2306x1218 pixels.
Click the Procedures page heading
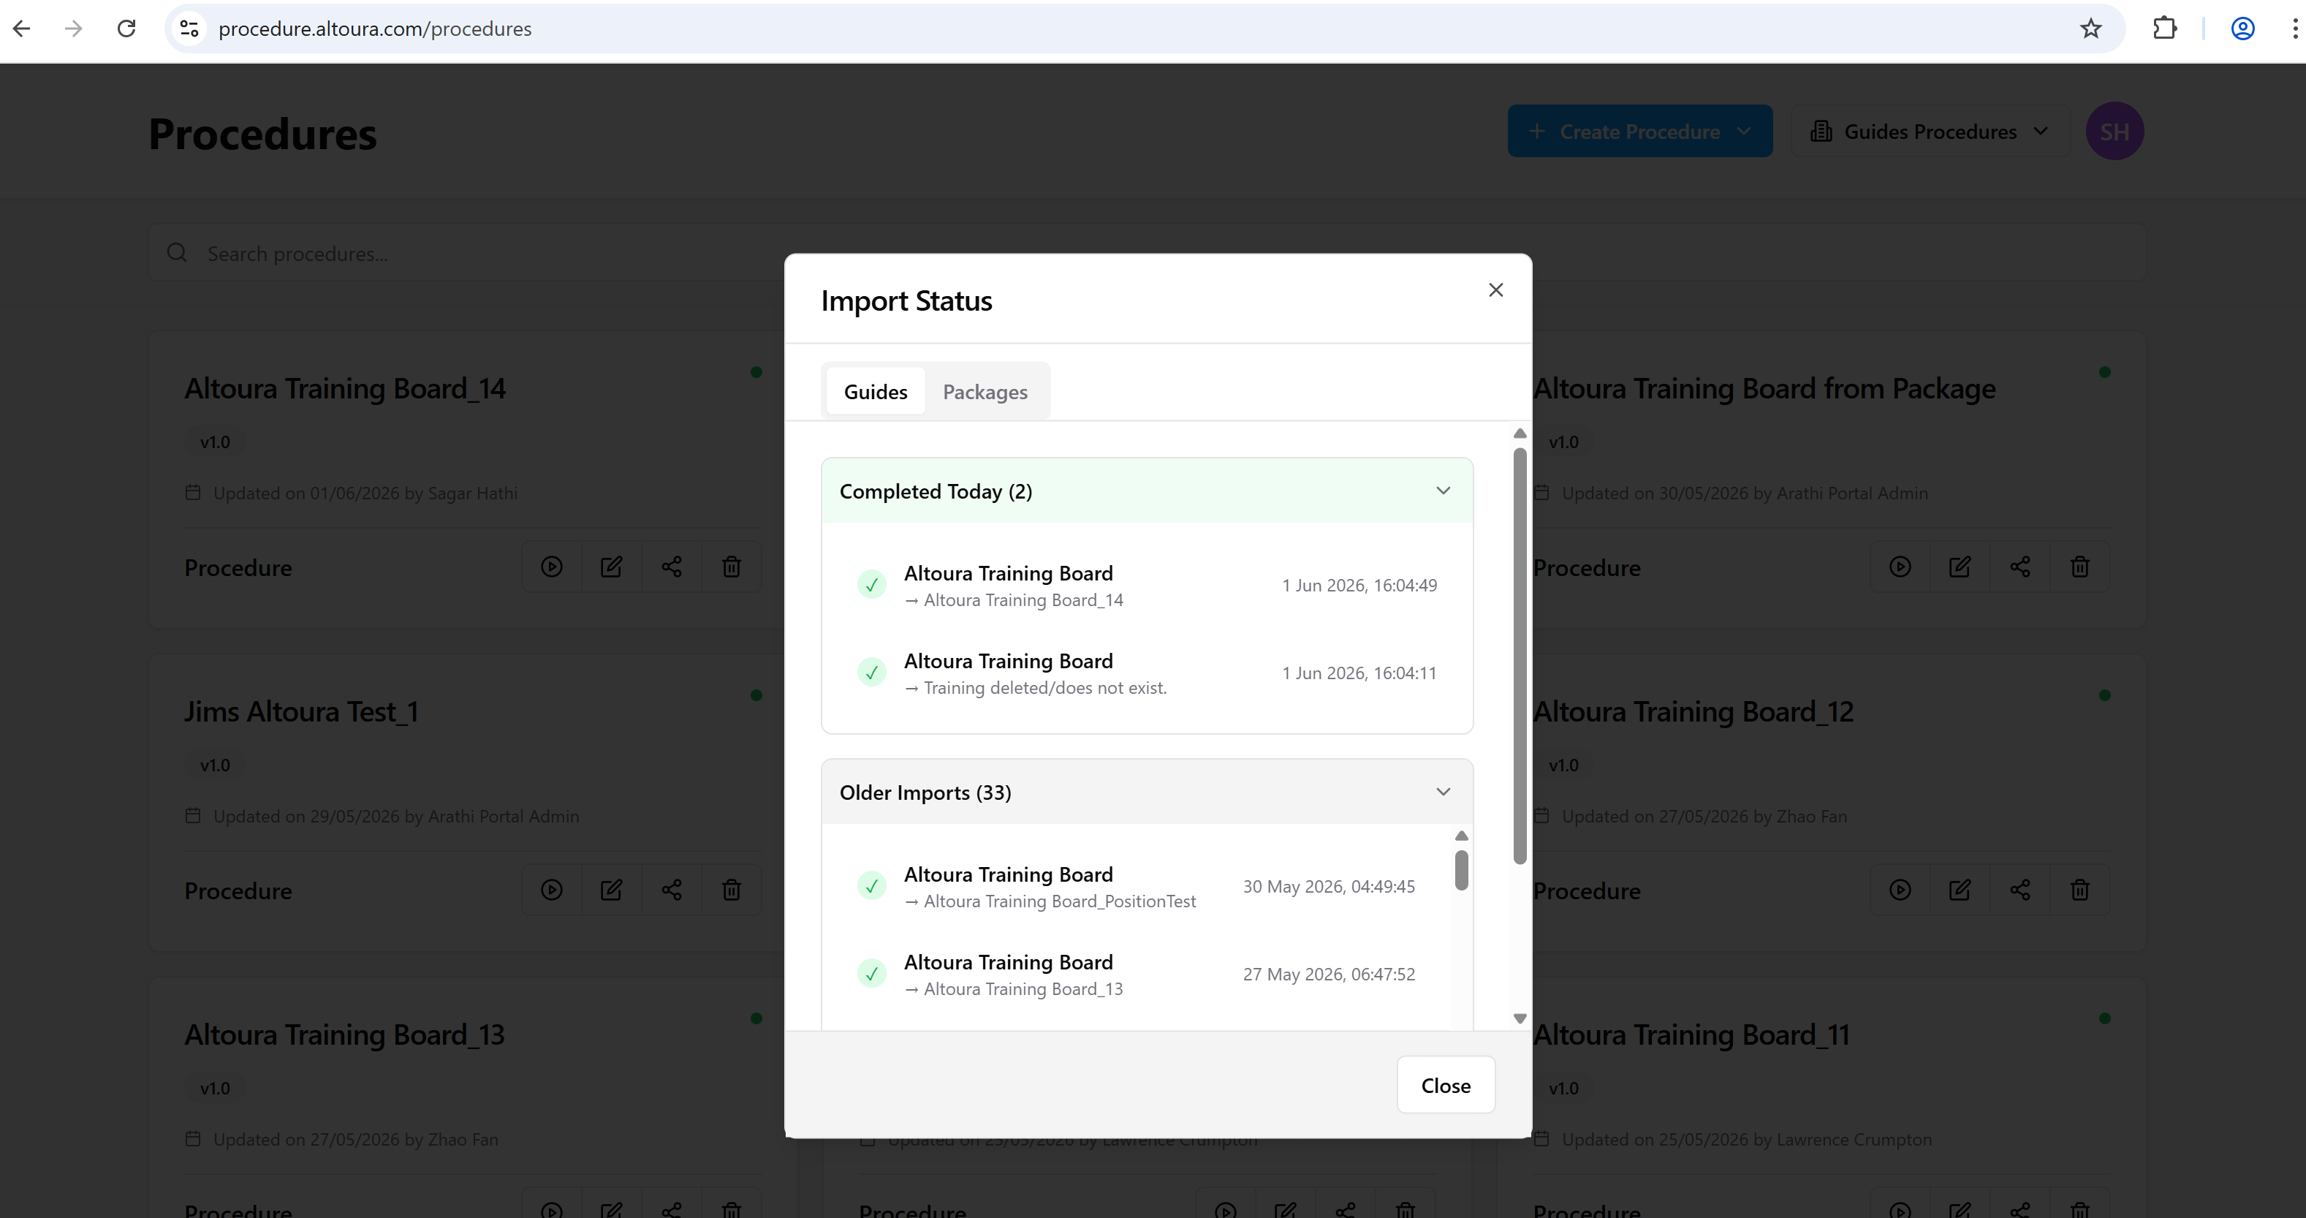pyautogui.click(x=262, y=135)
